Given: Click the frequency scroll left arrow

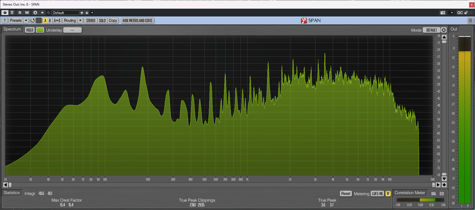Looking at the screenshot, I should tap(5, 185).
